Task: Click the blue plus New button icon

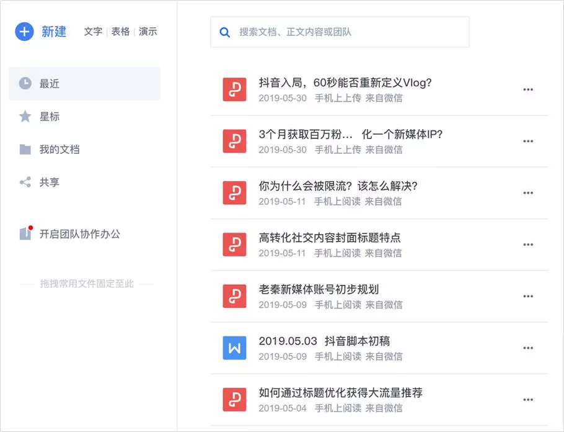Action: tap(24, 32)
